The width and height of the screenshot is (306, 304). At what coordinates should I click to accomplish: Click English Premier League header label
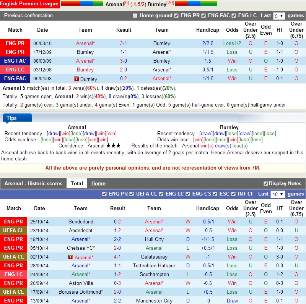pos(29,4)
